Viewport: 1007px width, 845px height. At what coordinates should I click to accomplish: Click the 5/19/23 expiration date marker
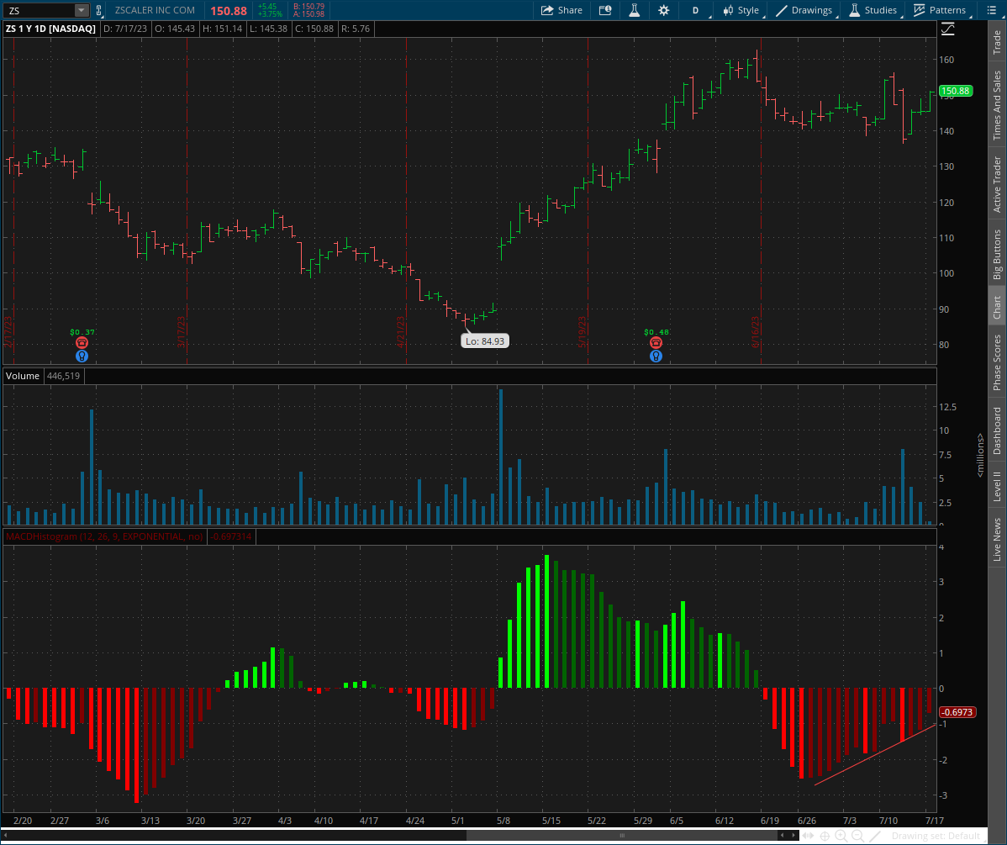(583, 332)
